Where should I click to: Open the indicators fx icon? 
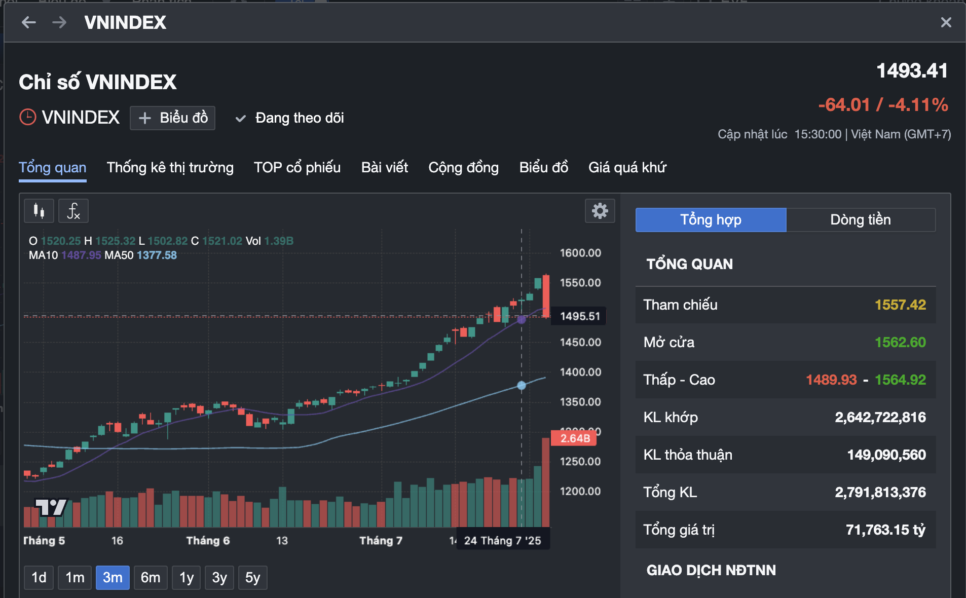[73, 211]
